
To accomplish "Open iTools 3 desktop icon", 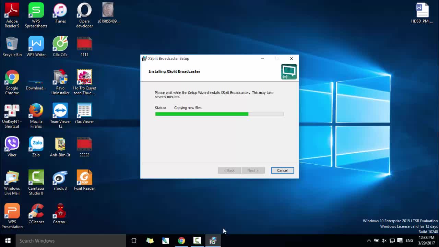I will coord(60,180).
